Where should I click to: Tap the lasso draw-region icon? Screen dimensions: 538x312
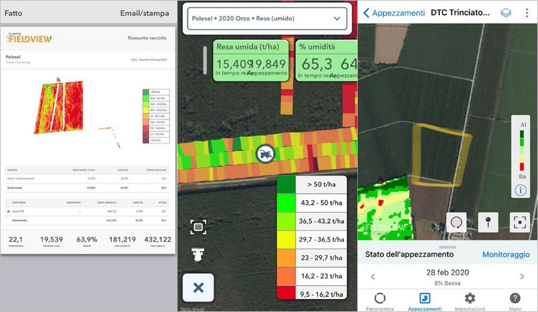pos(456,222)
